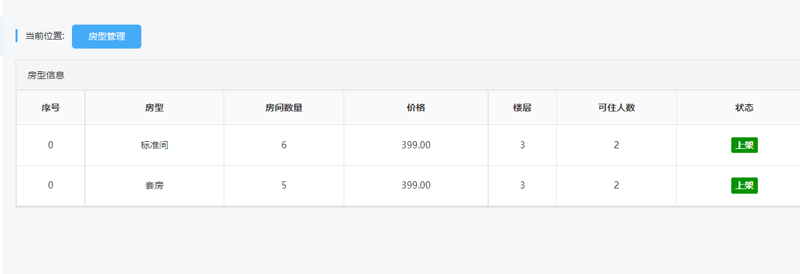Click the 序号 column header
The image size is (800, 274).
coord(51,108)
